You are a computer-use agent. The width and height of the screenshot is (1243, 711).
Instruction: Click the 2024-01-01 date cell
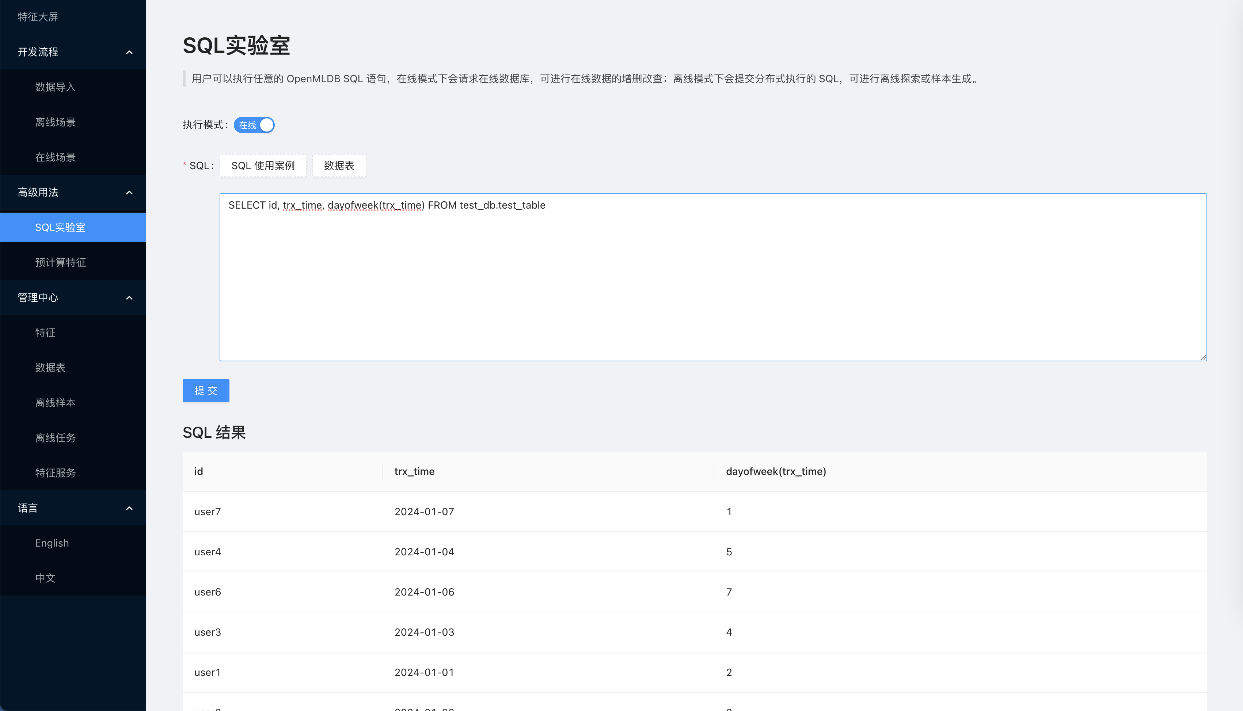(548, 672)
